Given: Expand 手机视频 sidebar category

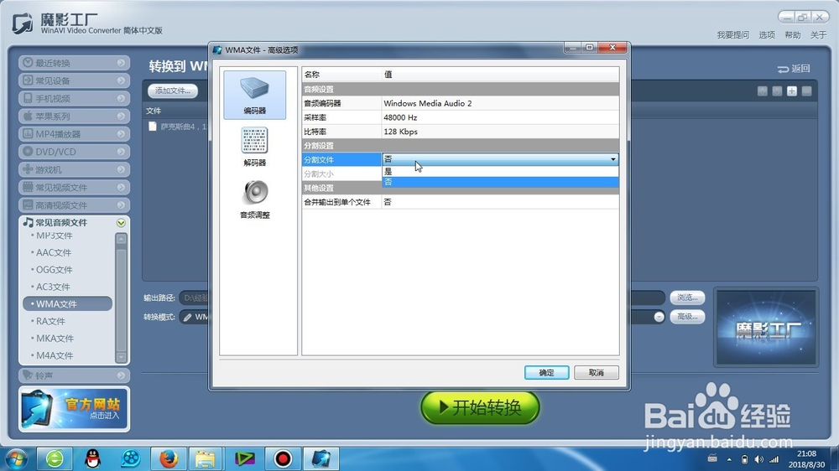Looking at the screenshot, I should (75, 98).
